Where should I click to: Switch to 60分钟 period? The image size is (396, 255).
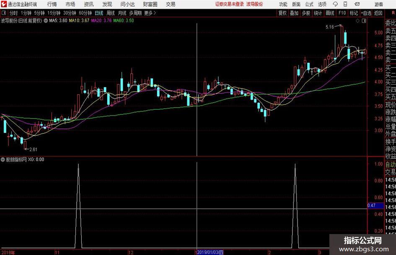tap(85, 13)
